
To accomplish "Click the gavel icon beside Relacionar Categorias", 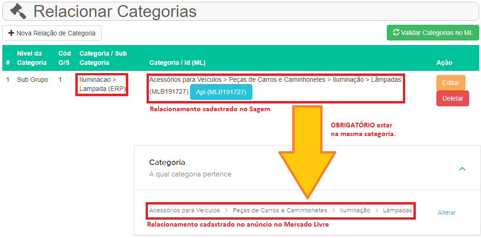I will tap(19, 11).
